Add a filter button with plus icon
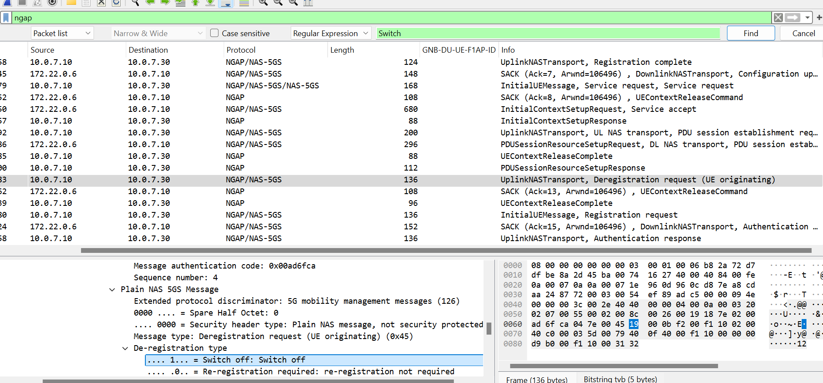 [819, 18]
